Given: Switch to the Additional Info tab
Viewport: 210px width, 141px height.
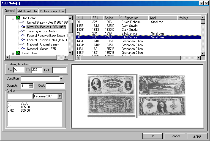Looking at the screenshot, I should [28, 11].
